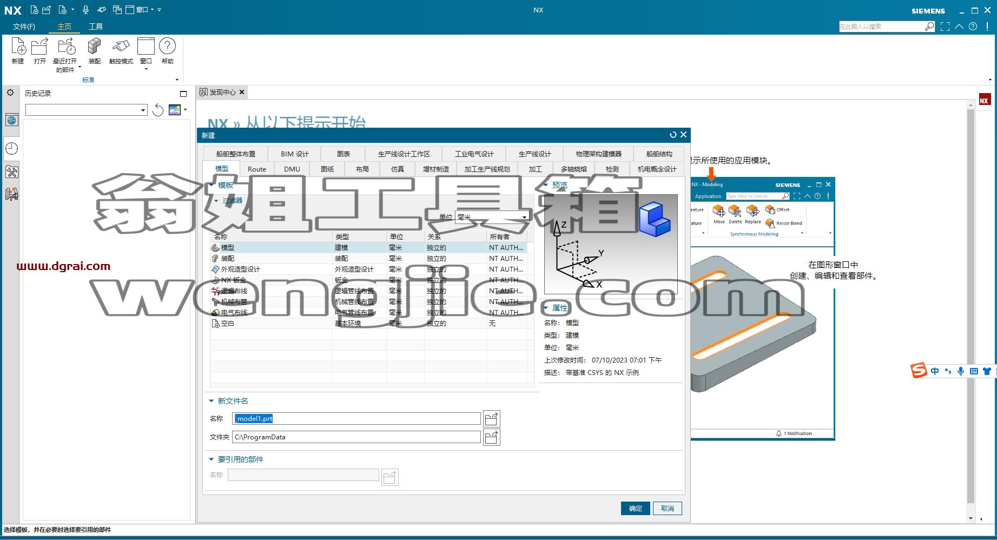997x540 pixels.
Task: Click the OK (确定) button
Action: click(636, 509)
